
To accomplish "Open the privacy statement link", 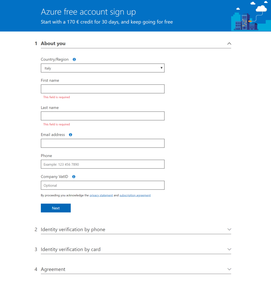I will coord(101,195).
